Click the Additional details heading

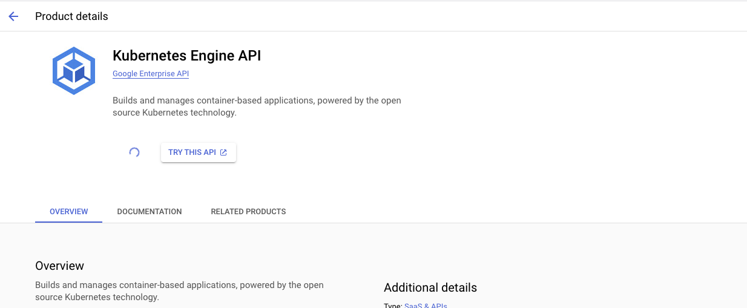click(x=430, y=287)
